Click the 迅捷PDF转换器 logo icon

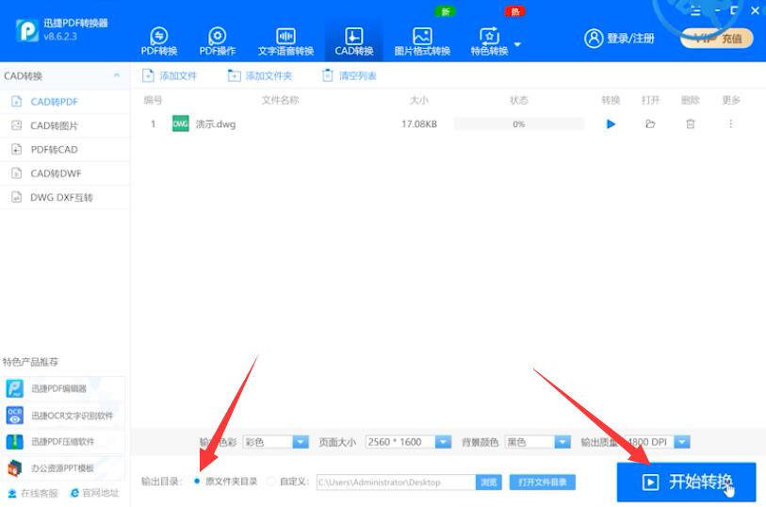pyautogui.click(x=27, y=30)
